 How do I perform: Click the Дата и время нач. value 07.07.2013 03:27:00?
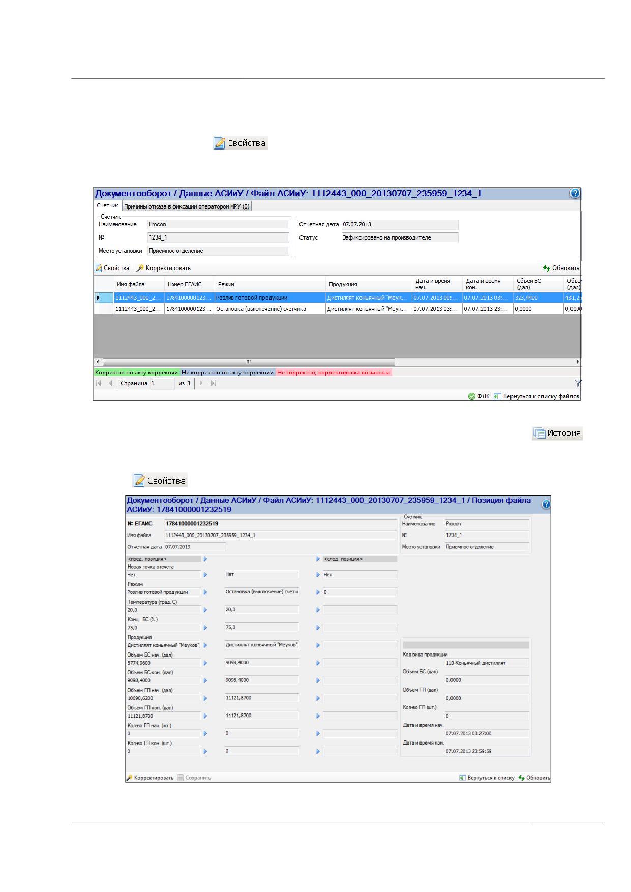click(487, 733)
